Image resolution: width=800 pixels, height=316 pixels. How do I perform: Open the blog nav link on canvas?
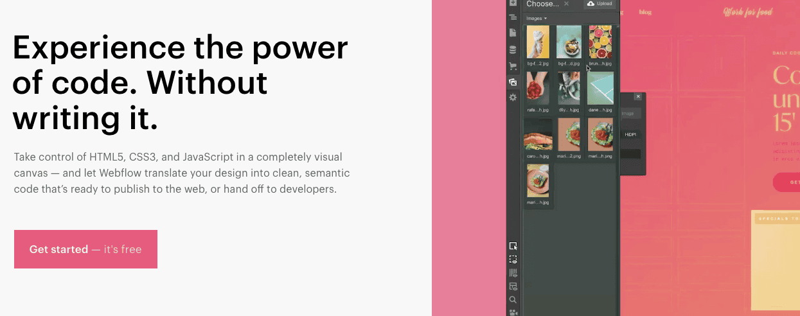pyautogui.click(x=646, y=12)
